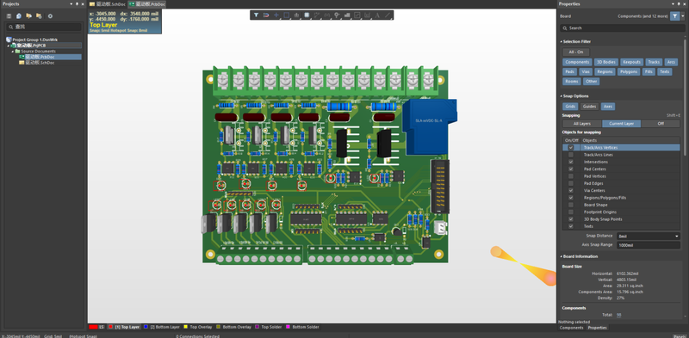Click the save icon in Projects panel
This screenshot has width=689, height=338.
click(9, 15)
